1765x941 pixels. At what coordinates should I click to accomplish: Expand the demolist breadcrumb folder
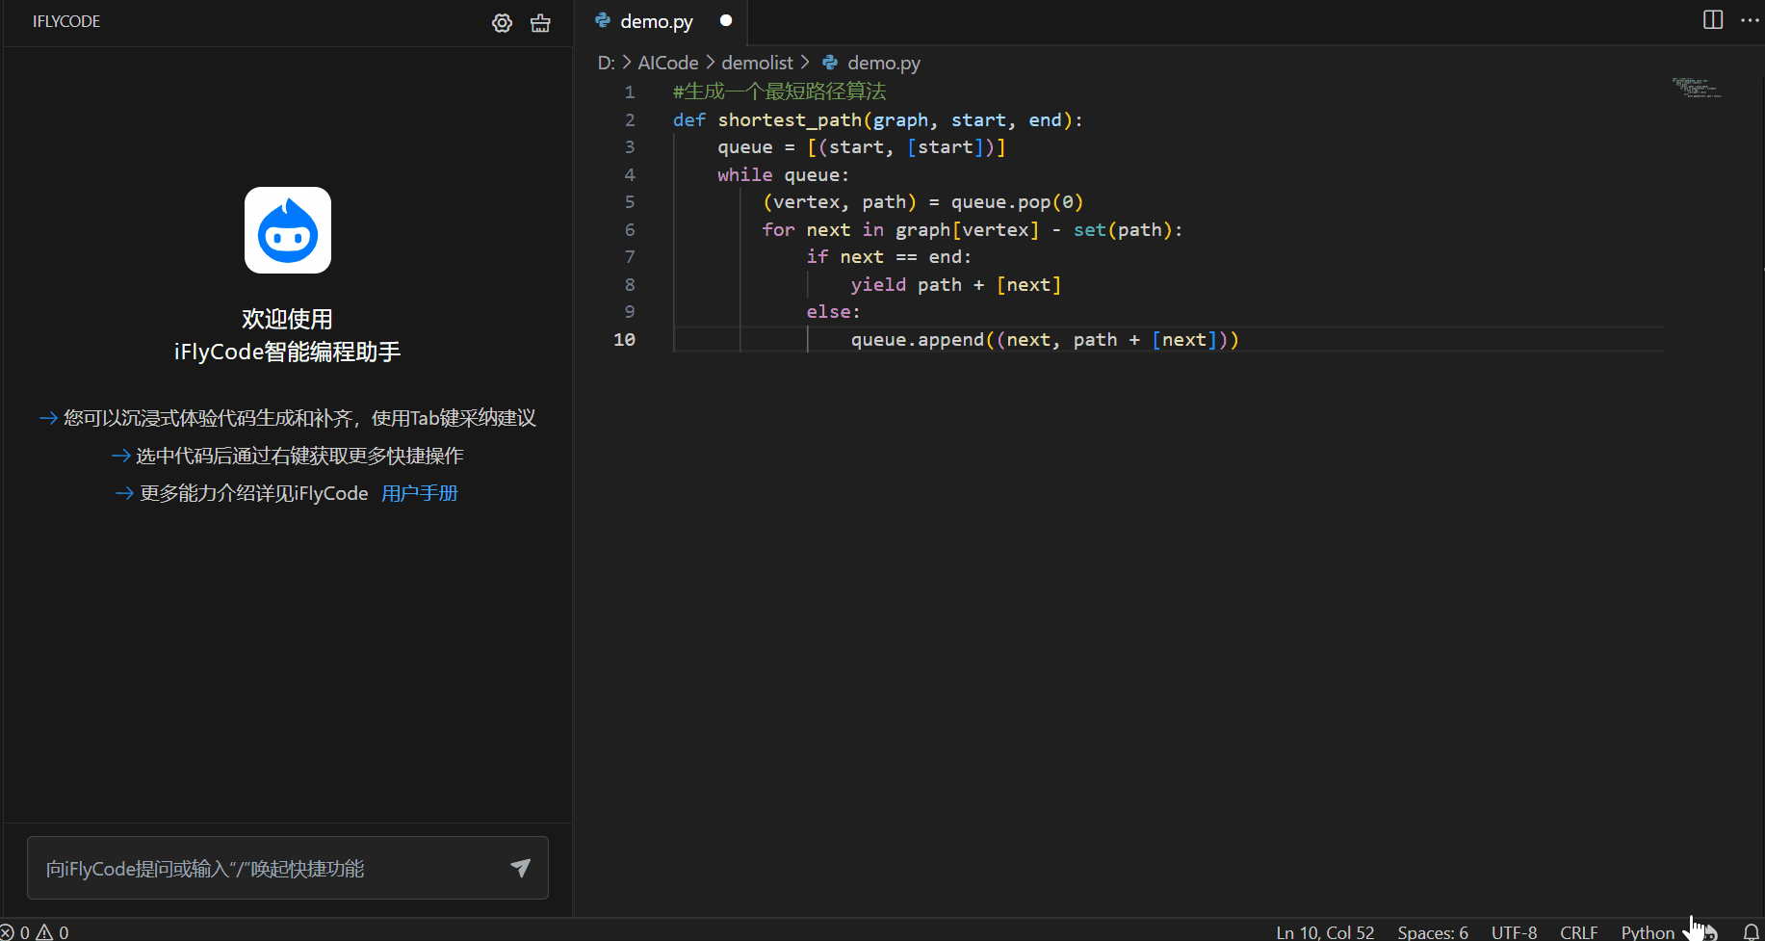(x=758, y=63)
